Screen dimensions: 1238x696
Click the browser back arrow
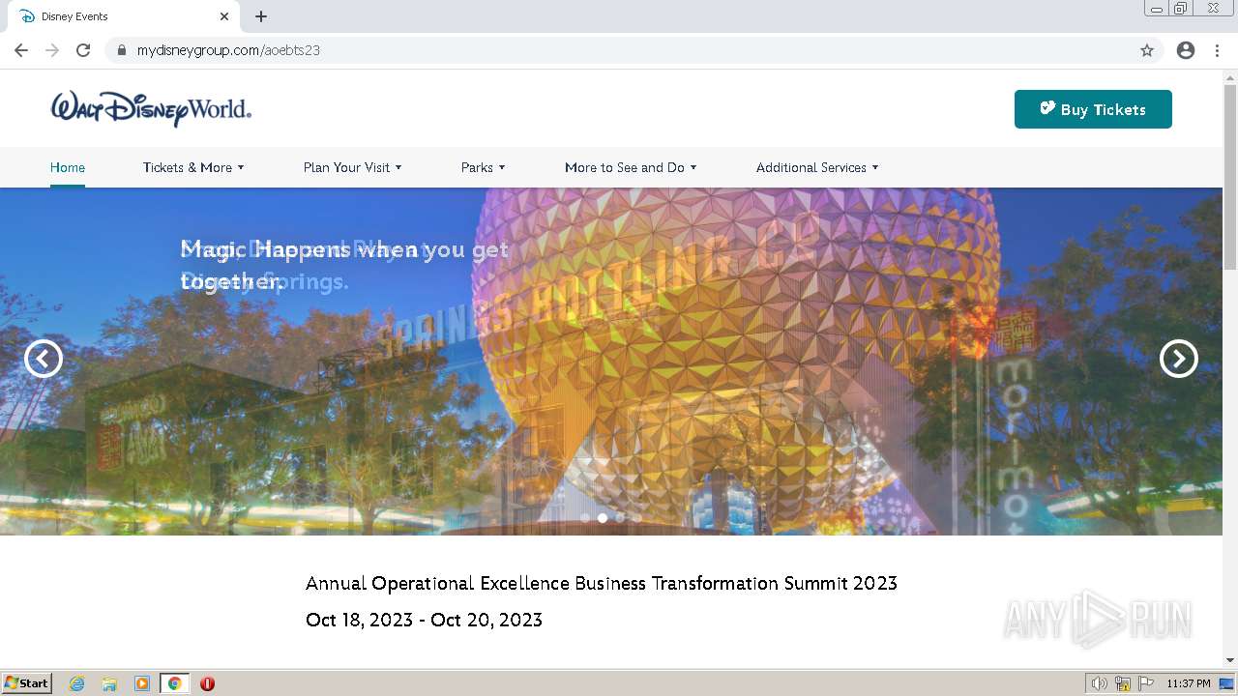pos(21,50)
